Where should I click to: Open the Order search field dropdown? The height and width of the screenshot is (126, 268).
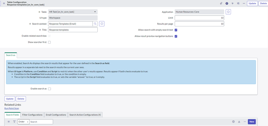(23, 122)
